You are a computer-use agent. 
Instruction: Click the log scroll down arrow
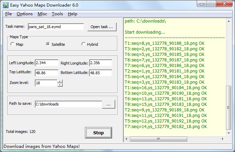pyautogui.click(x=229, y=133)
